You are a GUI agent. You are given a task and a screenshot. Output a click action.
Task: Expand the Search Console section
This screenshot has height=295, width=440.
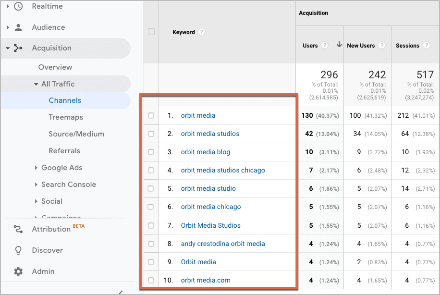37,184
